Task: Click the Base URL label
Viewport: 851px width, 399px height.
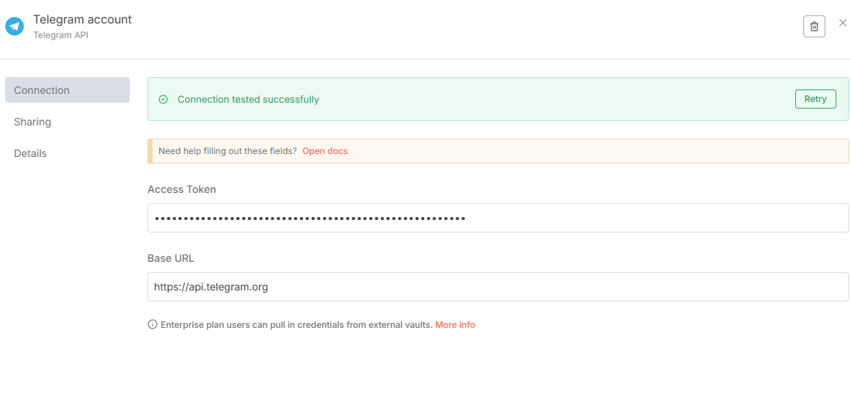Action: (171, 258)
